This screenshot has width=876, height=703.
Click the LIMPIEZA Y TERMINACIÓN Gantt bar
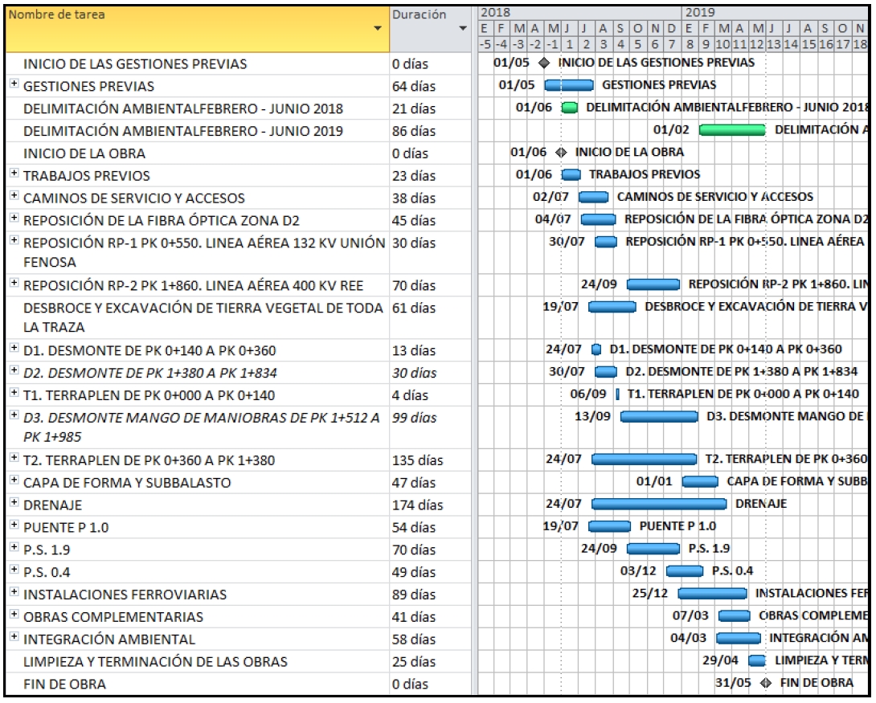[757, 660]
